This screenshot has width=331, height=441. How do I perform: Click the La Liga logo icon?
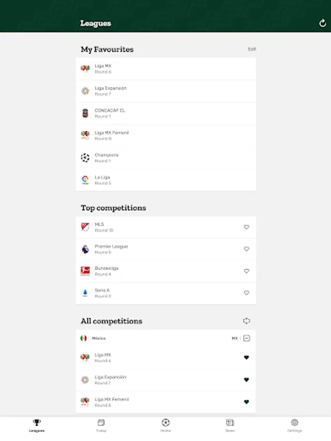(x=85, y=180)
